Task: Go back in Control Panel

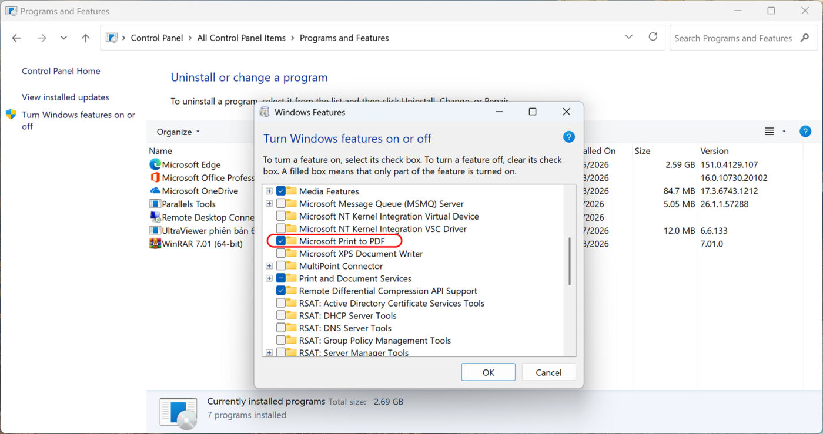Action: (x=16, y=38)
